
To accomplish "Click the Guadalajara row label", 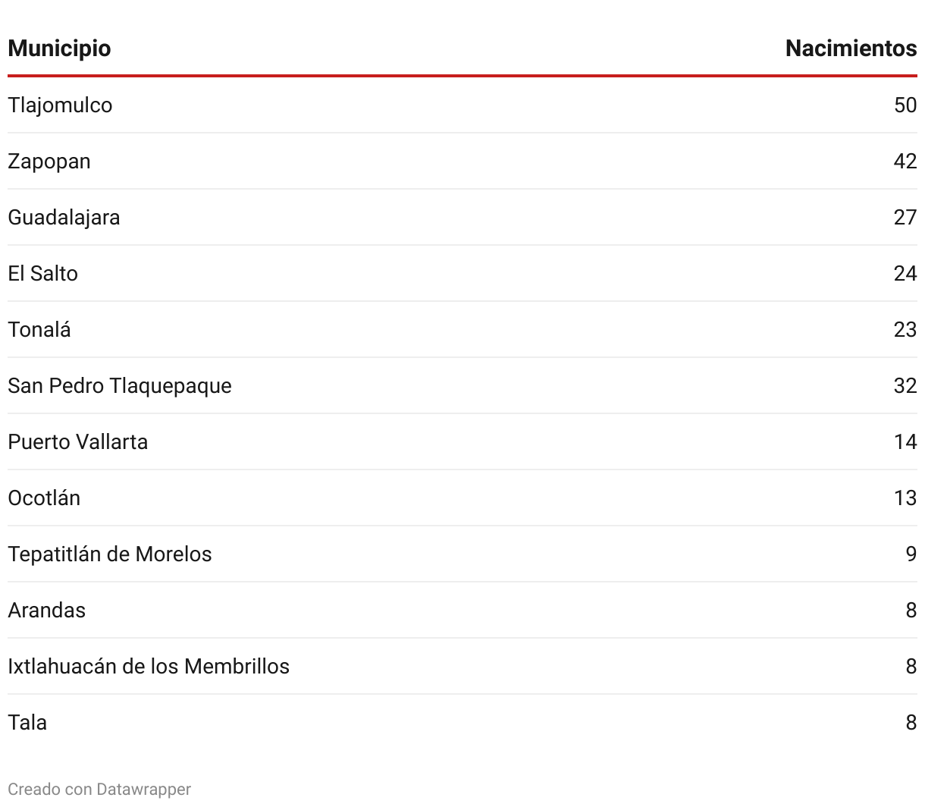I will click(x=64, y=217).
